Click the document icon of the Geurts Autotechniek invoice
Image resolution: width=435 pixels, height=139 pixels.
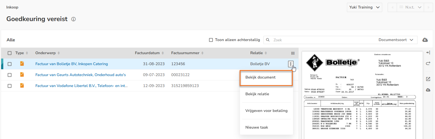[22, 75]
